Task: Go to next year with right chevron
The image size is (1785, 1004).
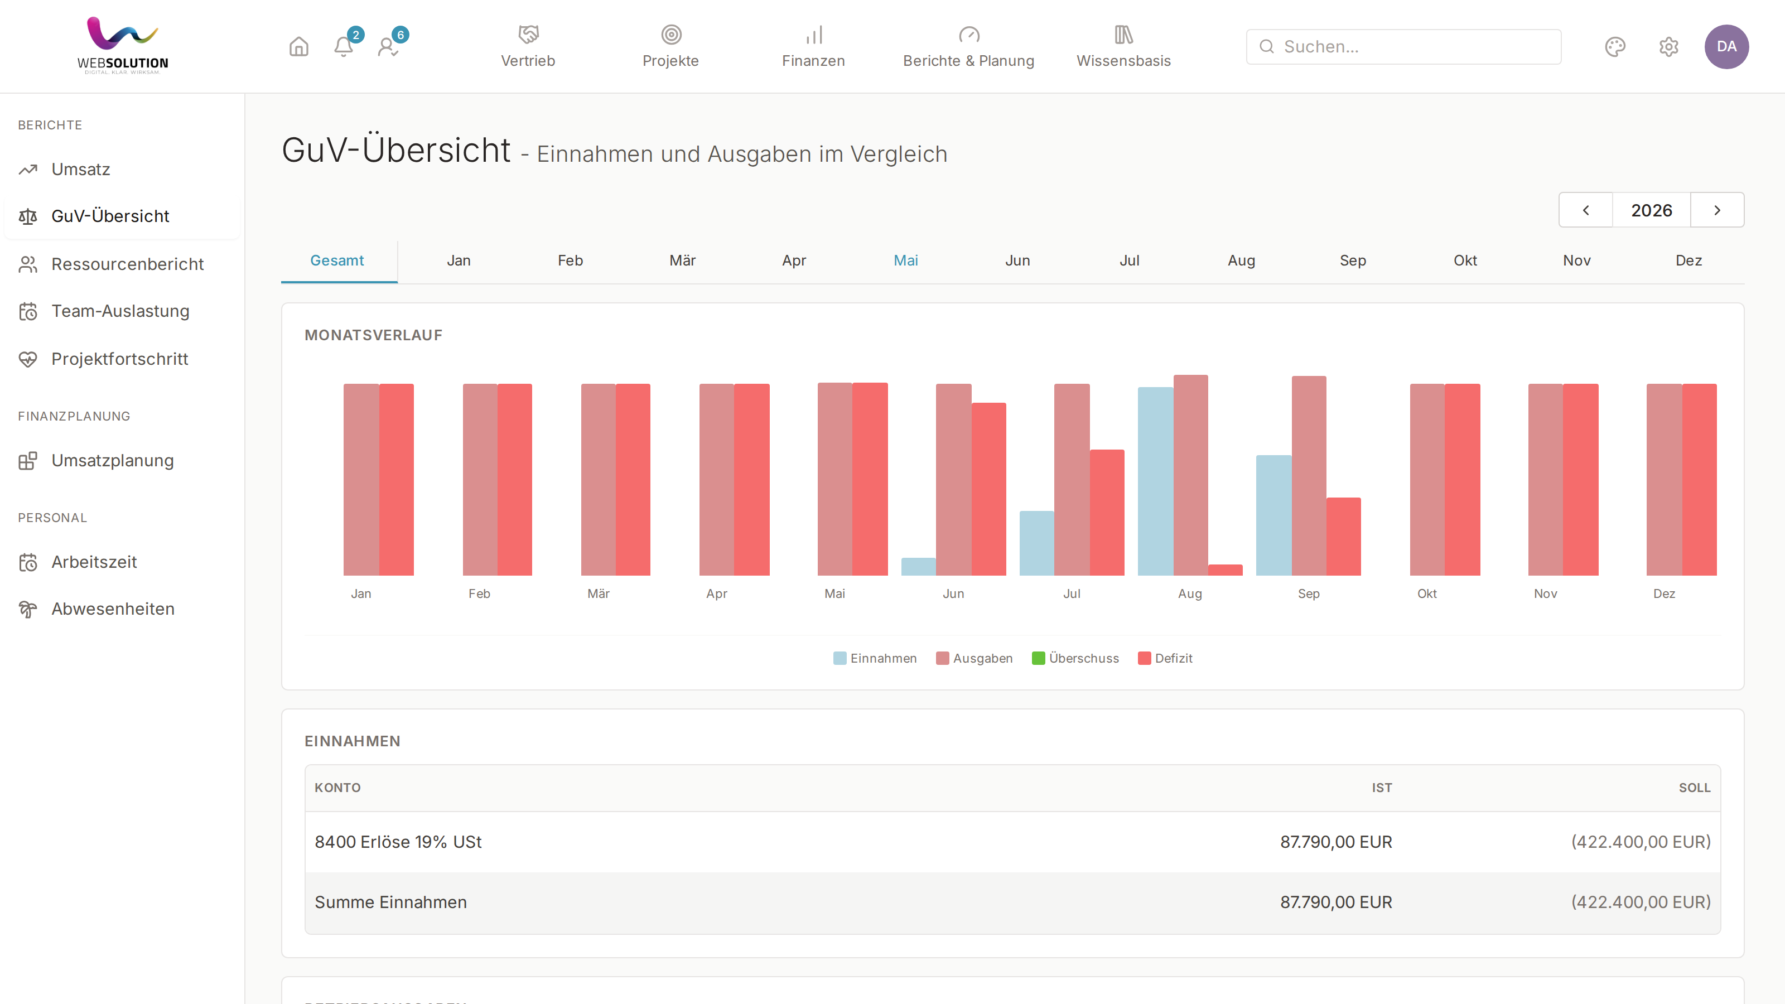Action: (x=1717, y=210)
